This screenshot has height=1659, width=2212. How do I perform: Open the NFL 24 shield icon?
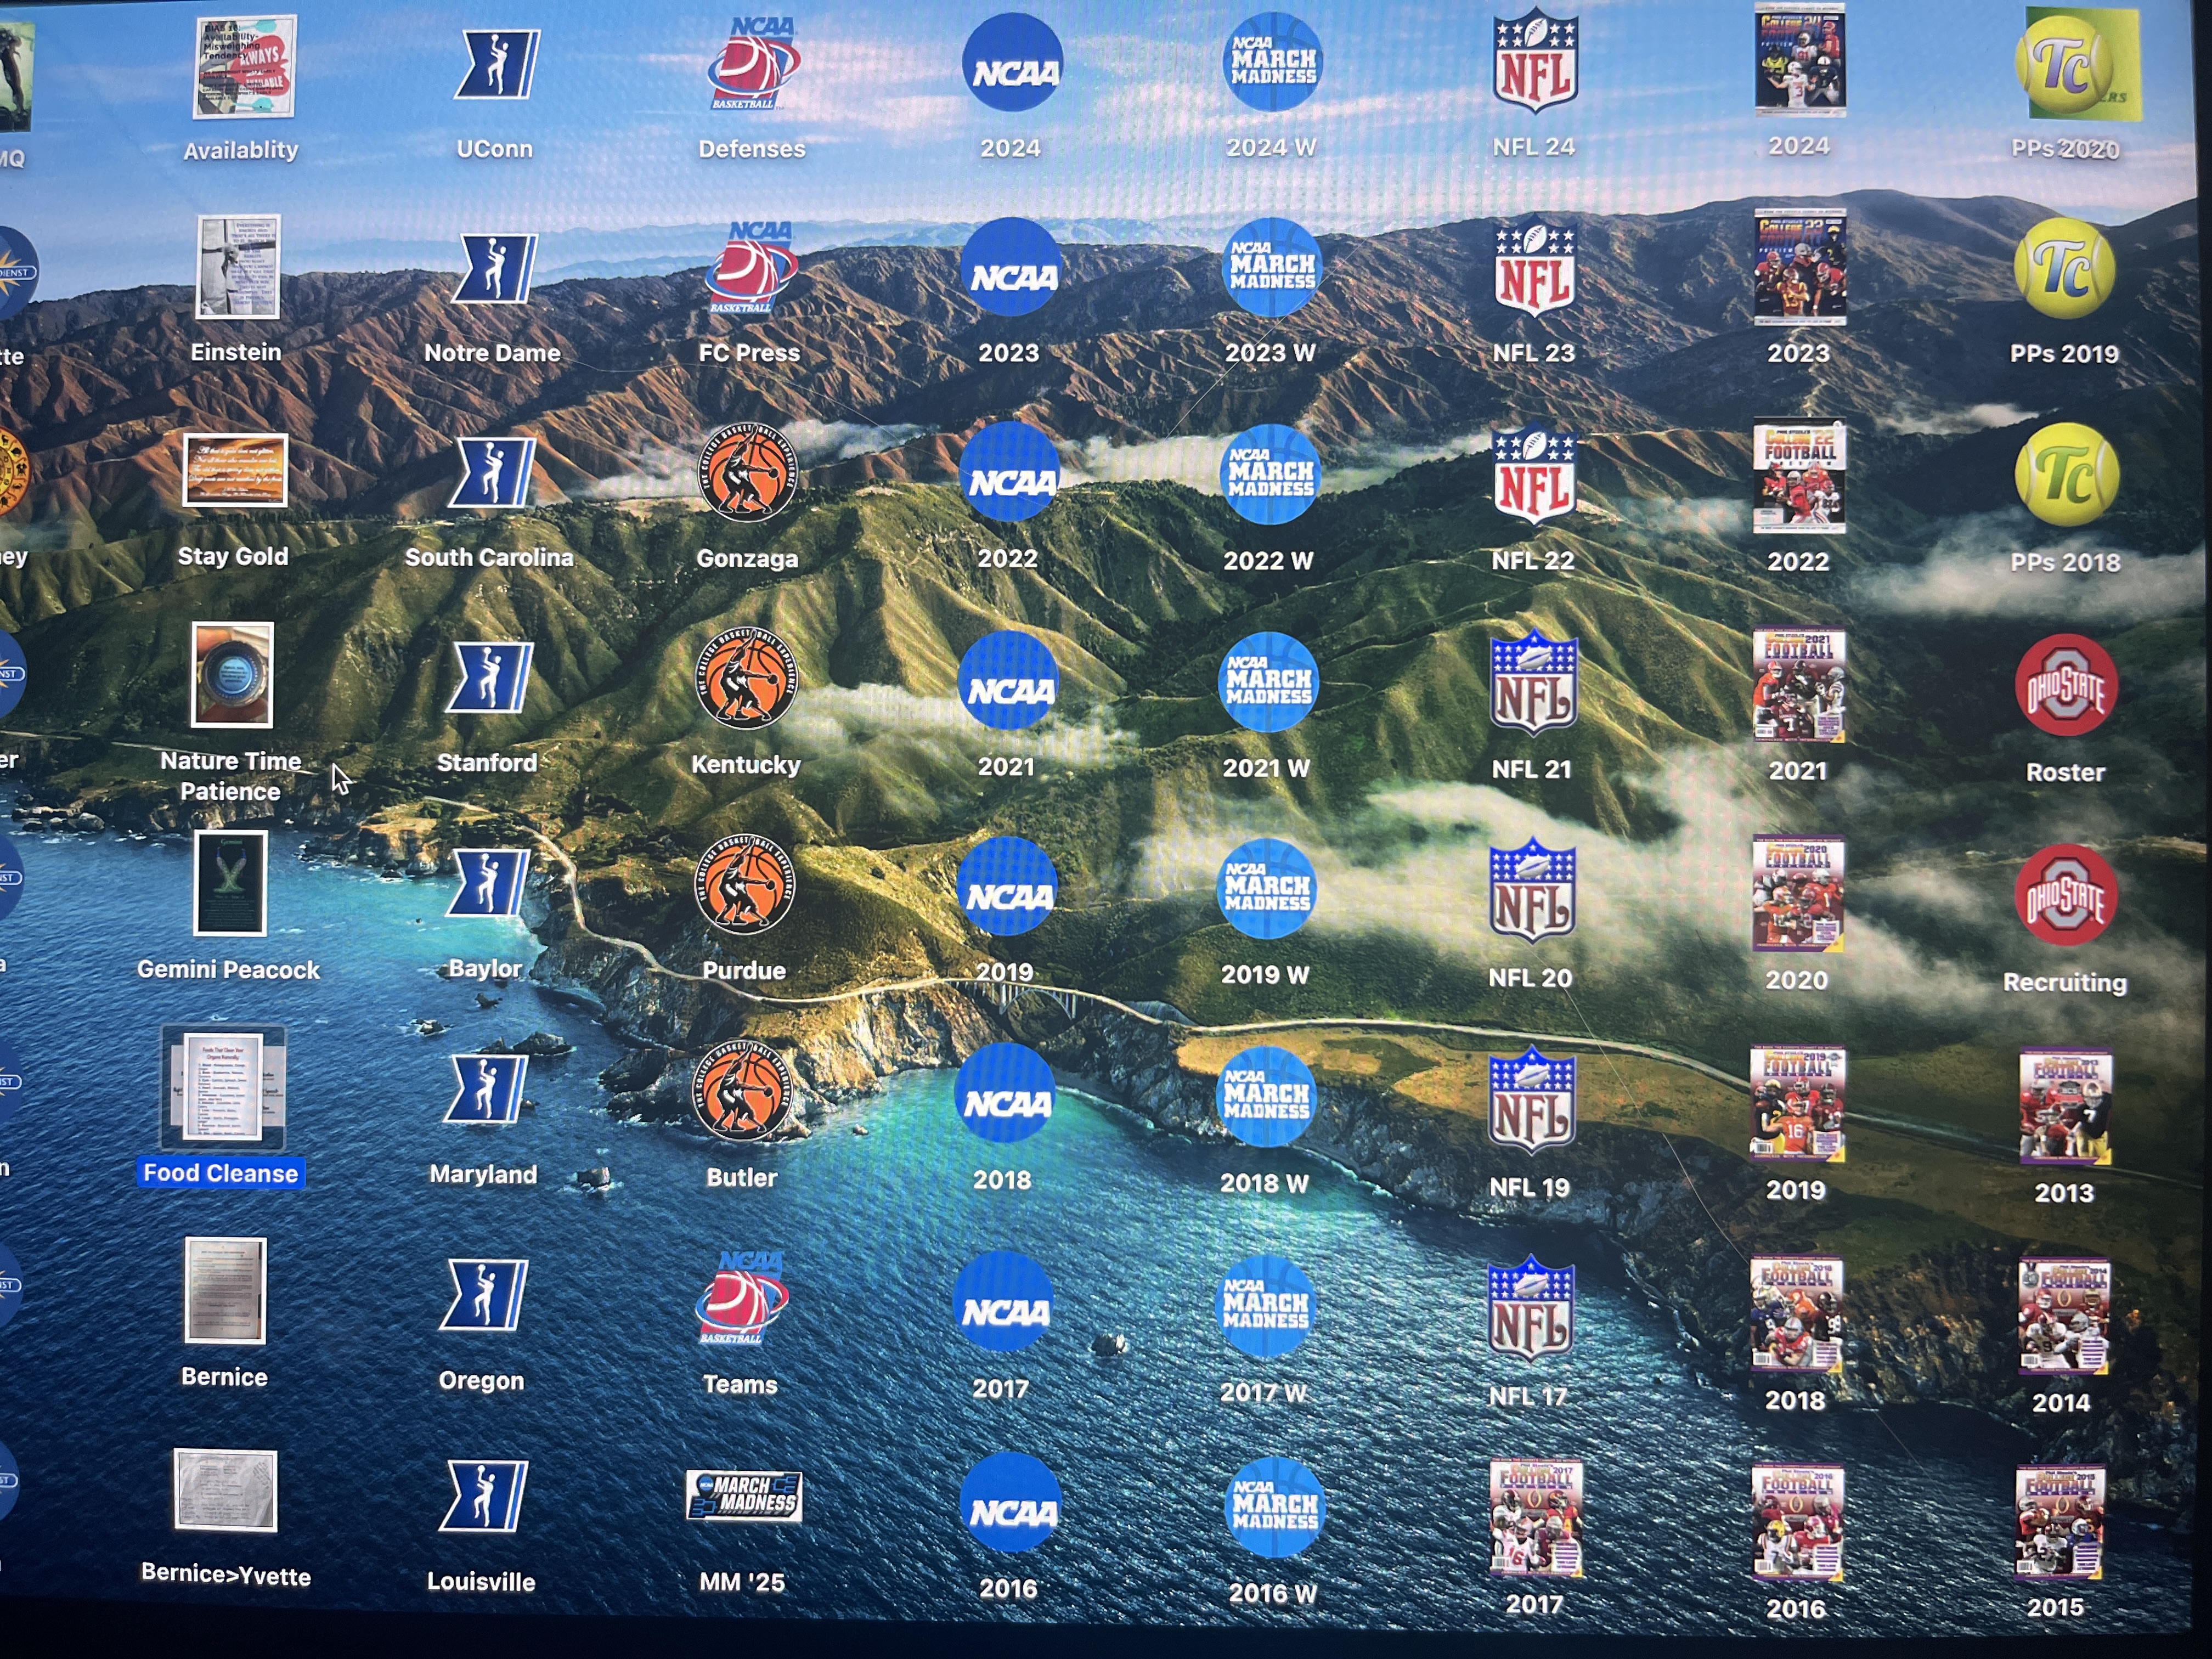click(x=1534, y=63)
